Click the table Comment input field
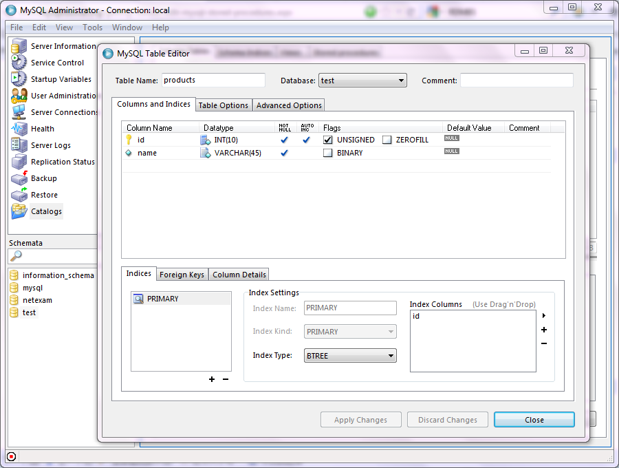 pos(517,80)
